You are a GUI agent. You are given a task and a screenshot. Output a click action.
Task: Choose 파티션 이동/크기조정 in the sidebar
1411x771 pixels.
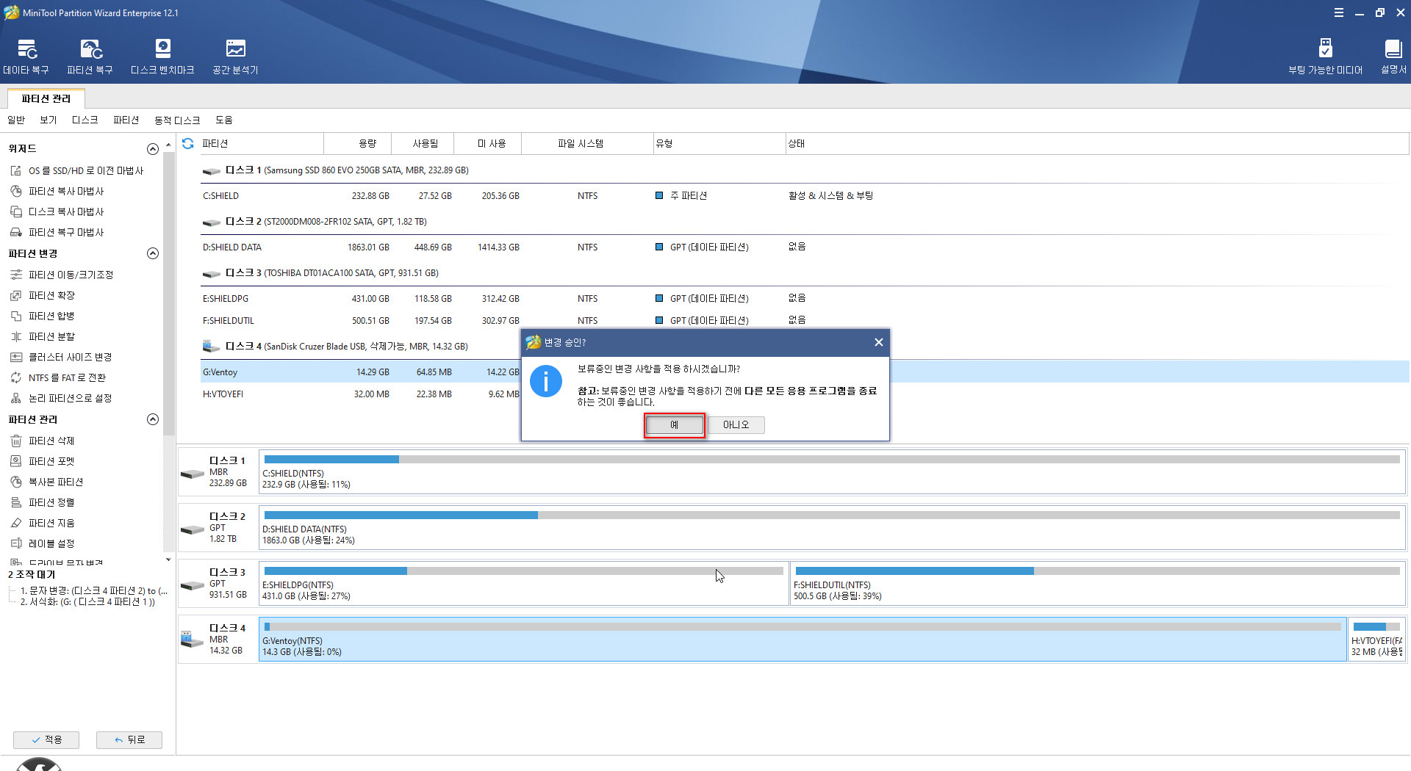pyautogui.click(x=62, y=275)
